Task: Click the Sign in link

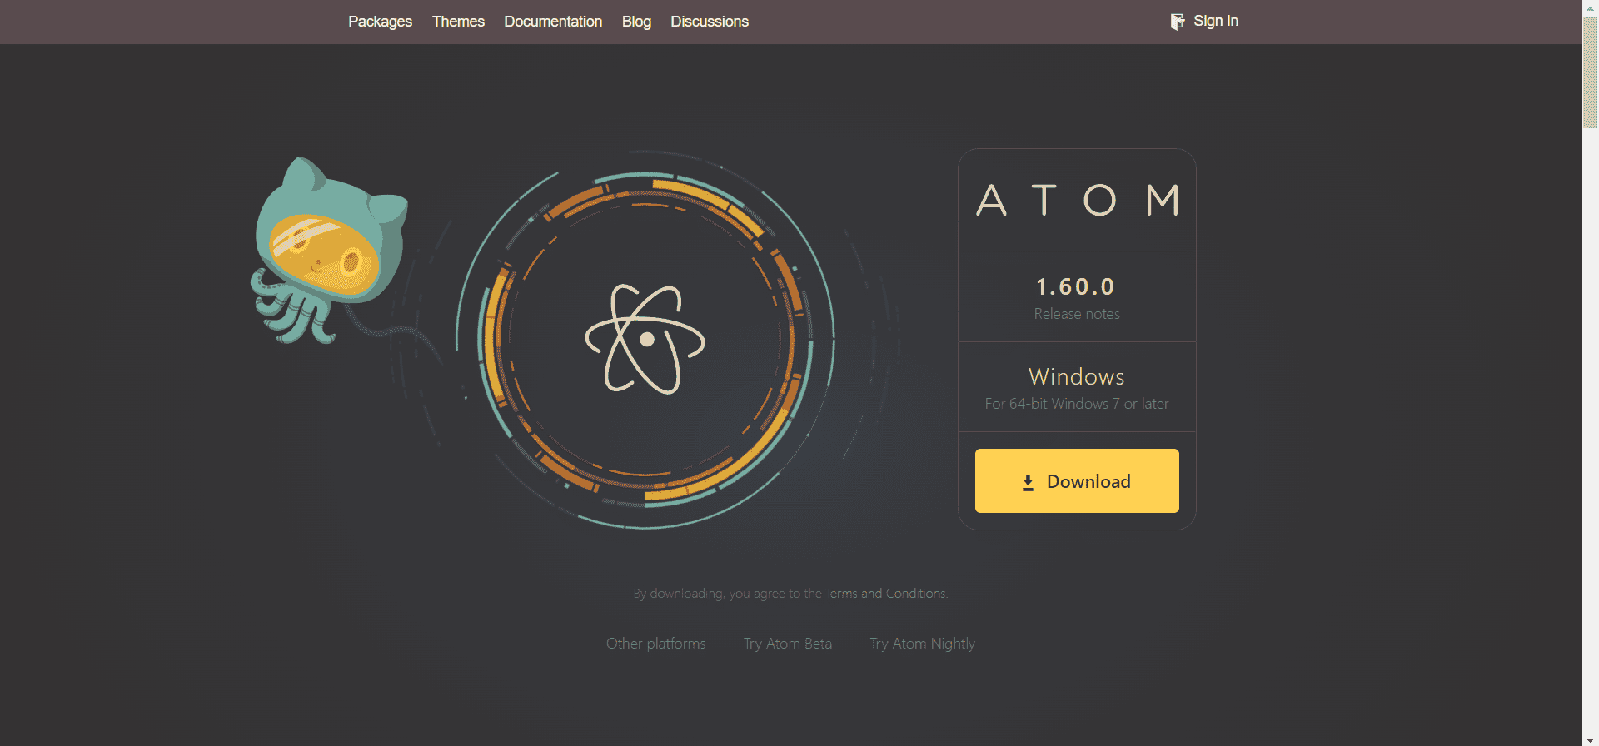Action: click(x=1215, y=22)
